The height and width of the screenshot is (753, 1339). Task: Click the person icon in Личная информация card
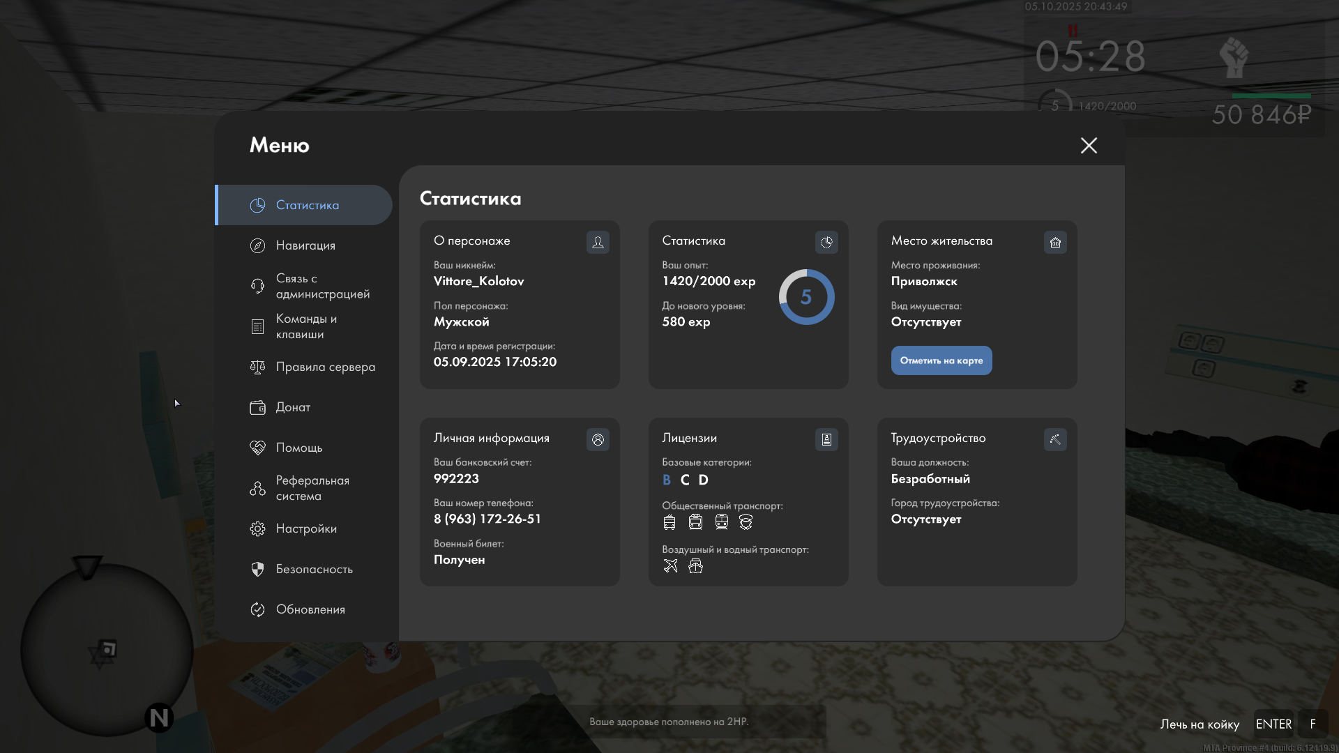[598, 439]
